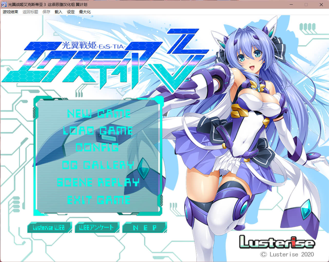View the CG GALLERY
Image resolution: width=329 pixels, height=262 pixels.
click(98, 165)
